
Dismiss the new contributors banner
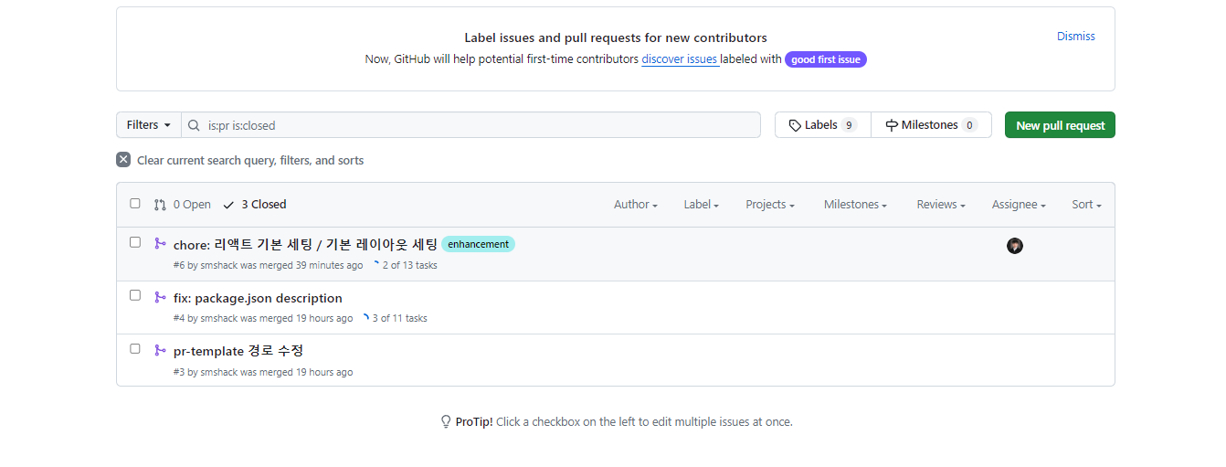tap(1076, 37)
